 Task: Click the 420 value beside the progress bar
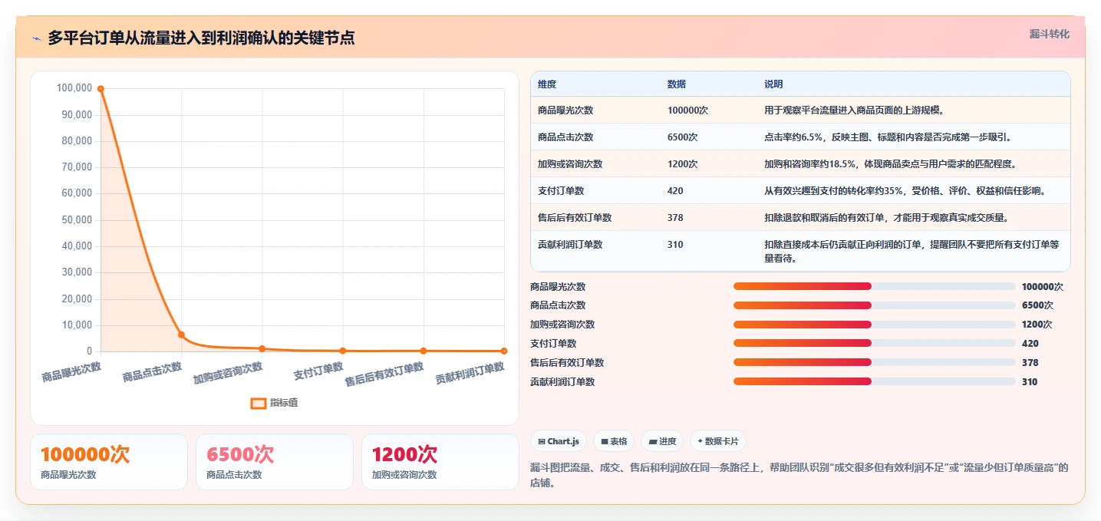(1030, 344)
